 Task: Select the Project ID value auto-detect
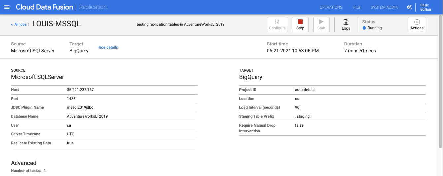pyautogui.click(x=305, y=90)
